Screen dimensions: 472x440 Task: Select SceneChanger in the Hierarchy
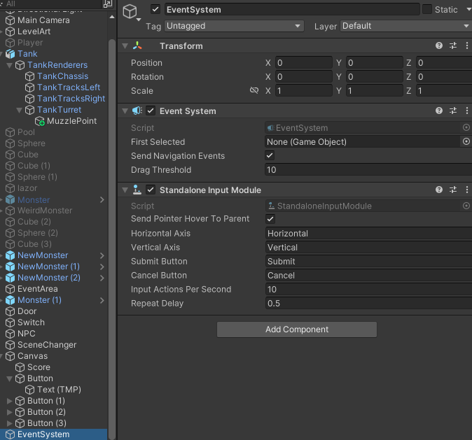coord(47,345)
